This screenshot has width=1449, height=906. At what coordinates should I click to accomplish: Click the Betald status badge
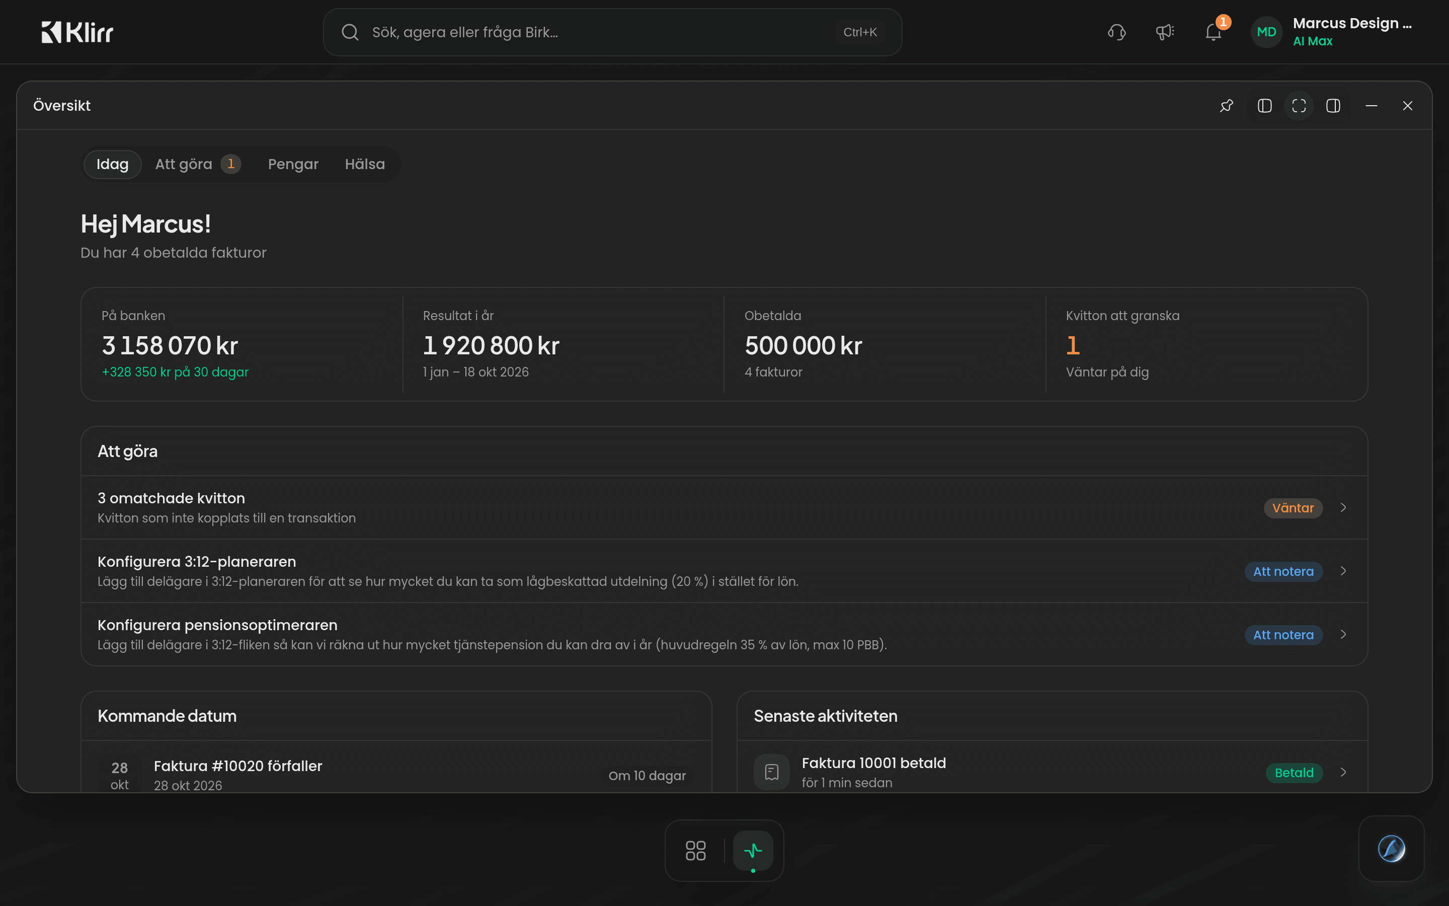pyautogui.click(x=1294, y=773)
